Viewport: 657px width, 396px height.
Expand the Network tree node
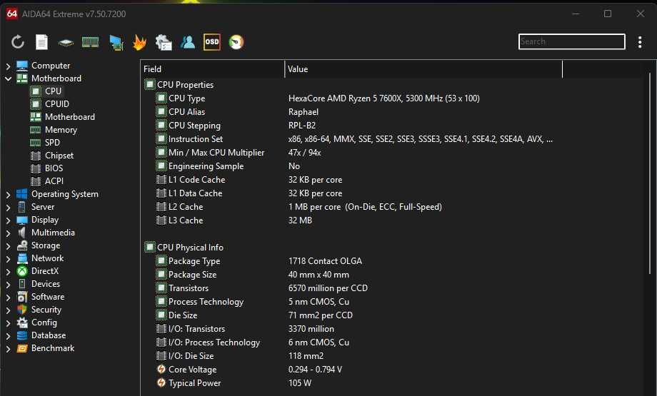pos(8,259)
